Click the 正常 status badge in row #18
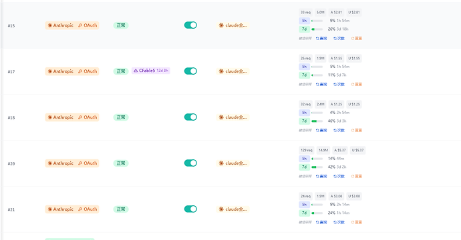 point(121,117)
